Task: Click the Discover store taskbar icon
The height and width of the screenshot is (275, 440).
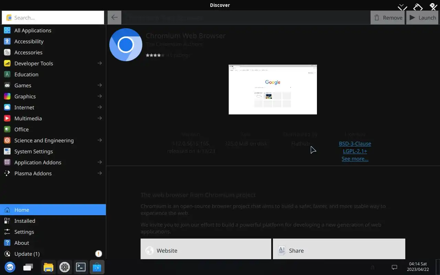Action: coord(97,267)
